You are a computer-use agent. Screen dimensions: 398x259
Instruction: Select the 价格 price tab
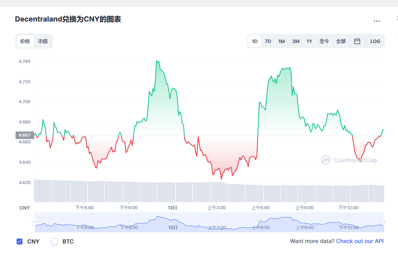pos(25,41)
